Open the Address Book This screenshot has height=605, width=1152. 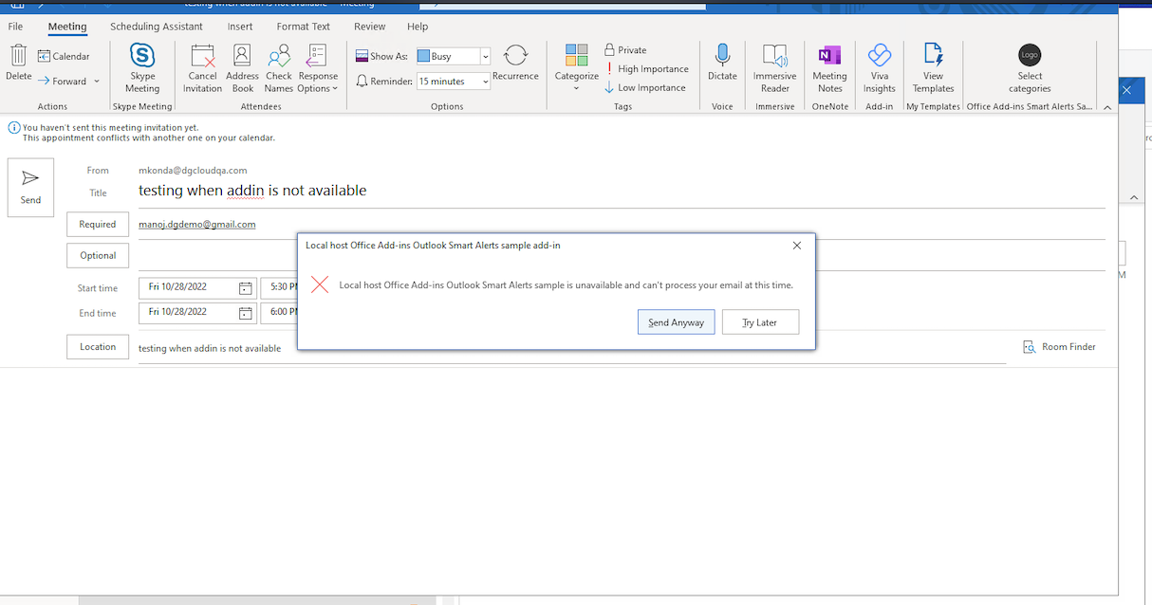[242, 66]
